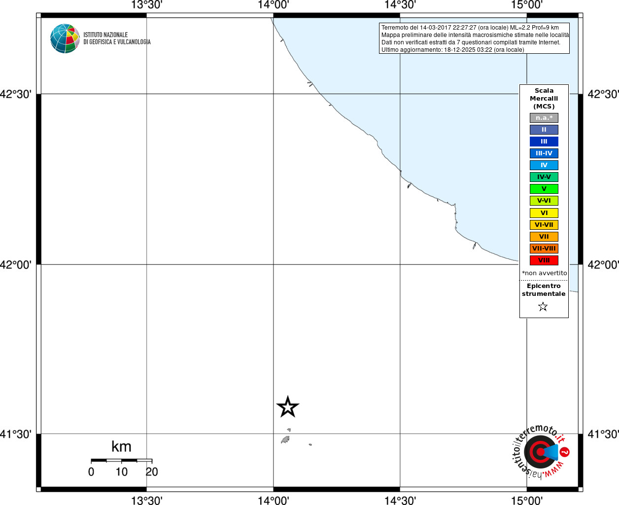Click the red question mark icon

[565, 452]
